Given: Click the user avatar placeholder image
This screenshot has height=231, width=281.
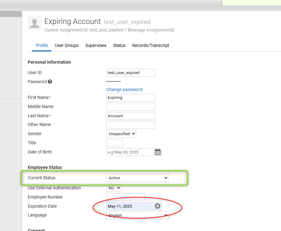Looking at the screenshot, I should click(35, 23).
